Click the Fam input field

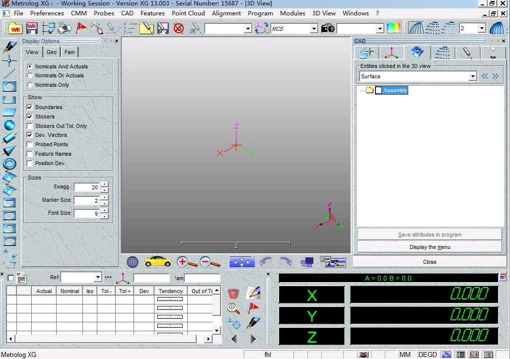[202, 278]
